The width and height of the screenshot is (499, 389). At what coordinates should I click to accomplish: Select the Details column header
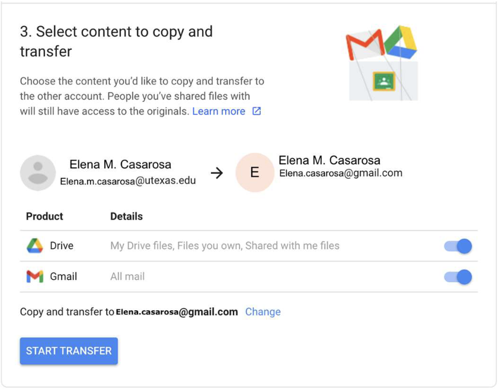coord(126,216)
